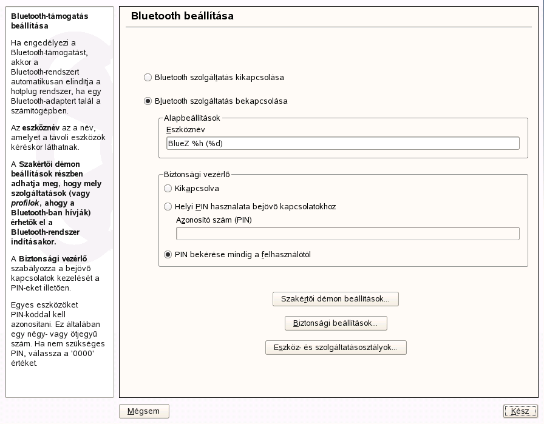544x424 pixels.
Task: Select 'Kikapcsolva' under Biztonsági vezérlő
Action: tap(168, 189)
